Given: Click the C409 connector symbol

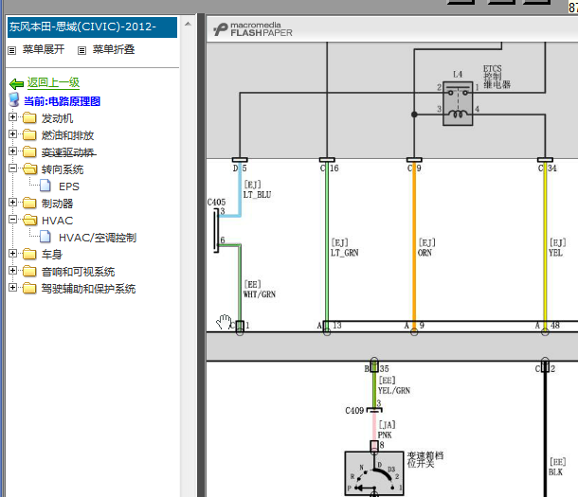Looking at the screenshot, I should pos(374,410).
